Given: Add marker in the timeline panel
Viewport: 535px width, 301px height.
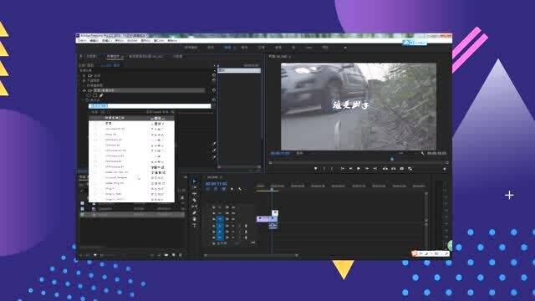Looking at the screenshot, I should [x=232, y=189].
